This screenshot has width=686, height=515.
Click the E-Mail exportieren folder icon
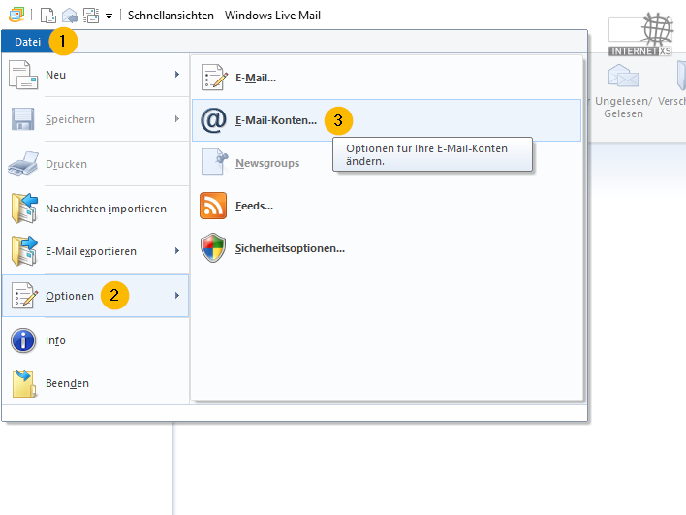click(24, 251)
